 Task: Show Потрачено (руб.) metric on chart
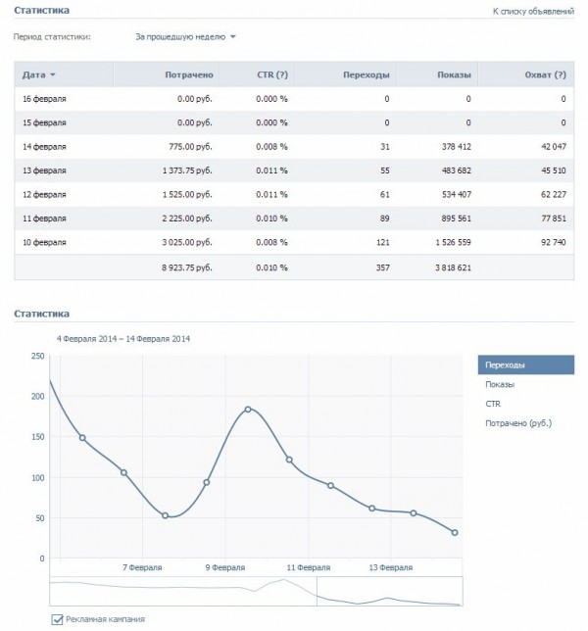pos(518,423)
